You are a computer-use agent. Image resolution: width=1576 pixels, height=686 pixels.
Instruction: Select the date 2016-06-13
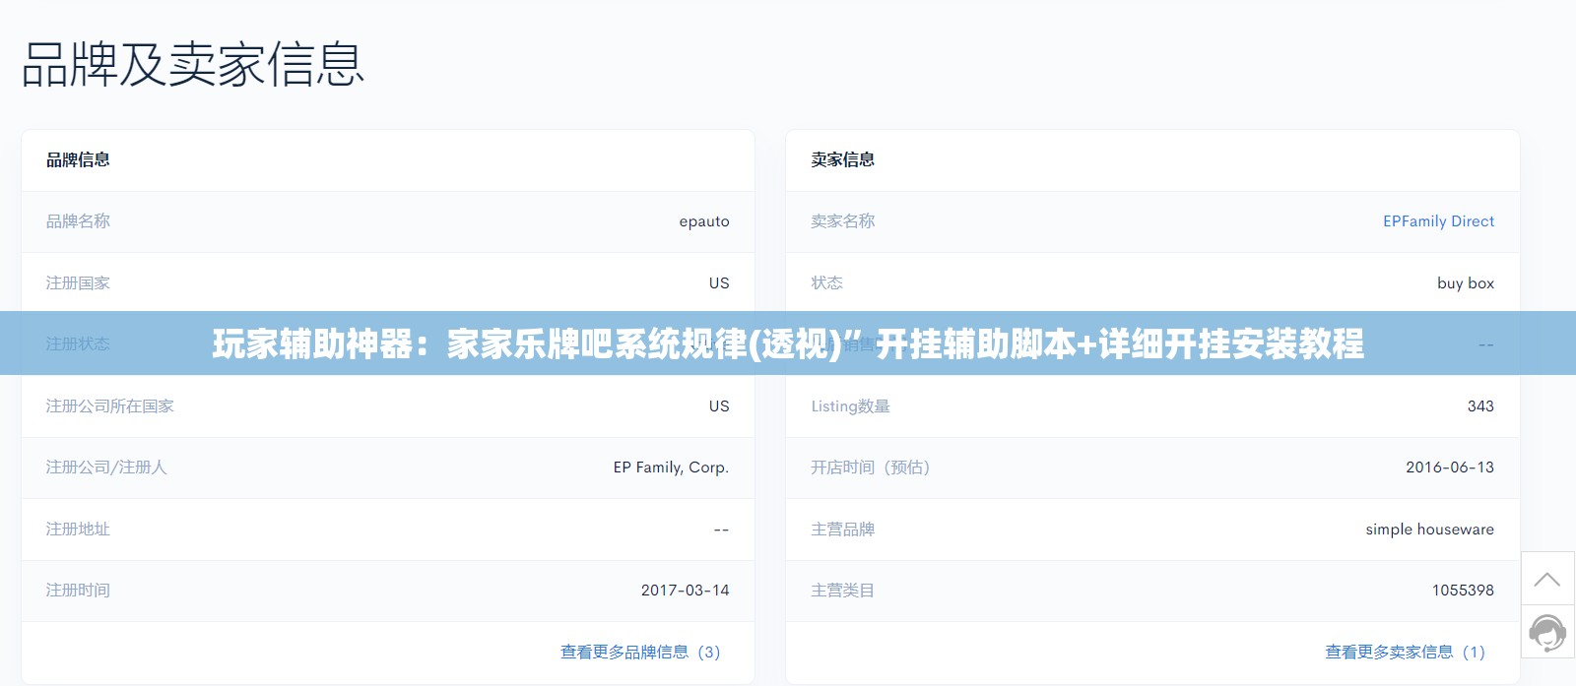[1449, 468]
